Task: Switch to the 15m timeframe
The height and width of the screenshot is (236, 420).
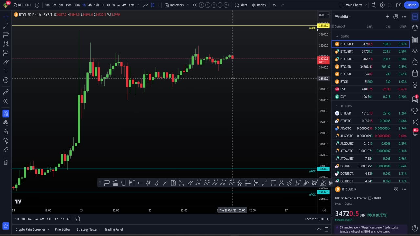Action: tap(68, 5)
